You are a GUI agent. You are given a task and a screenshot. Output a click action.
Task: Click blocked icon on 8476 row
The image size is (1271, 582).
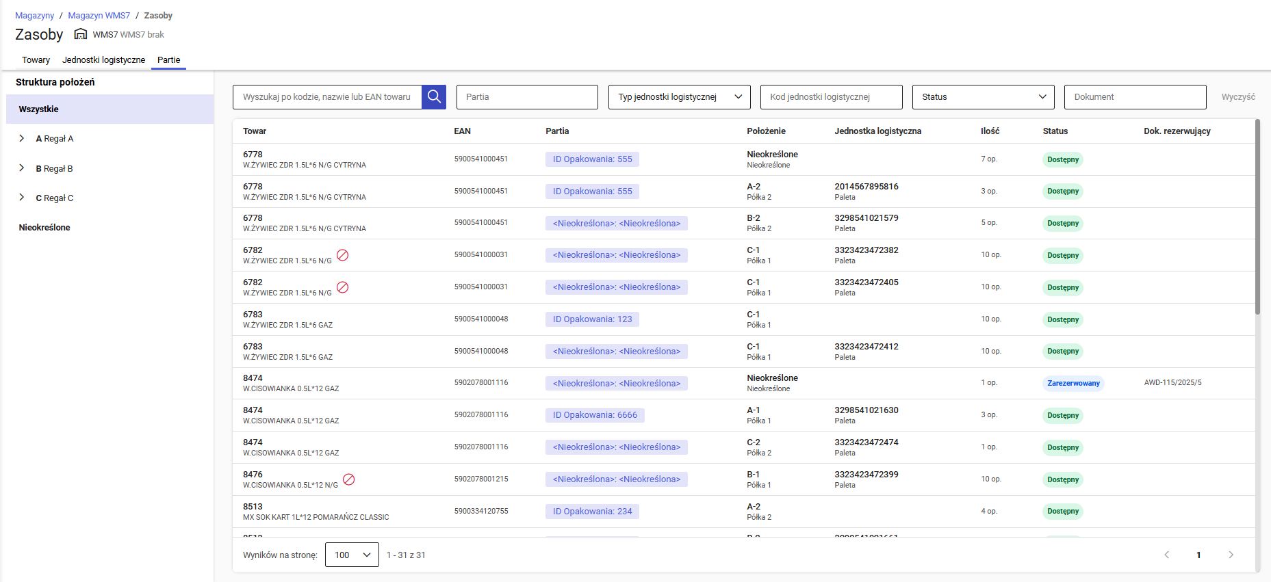click(x=348, y=479)
